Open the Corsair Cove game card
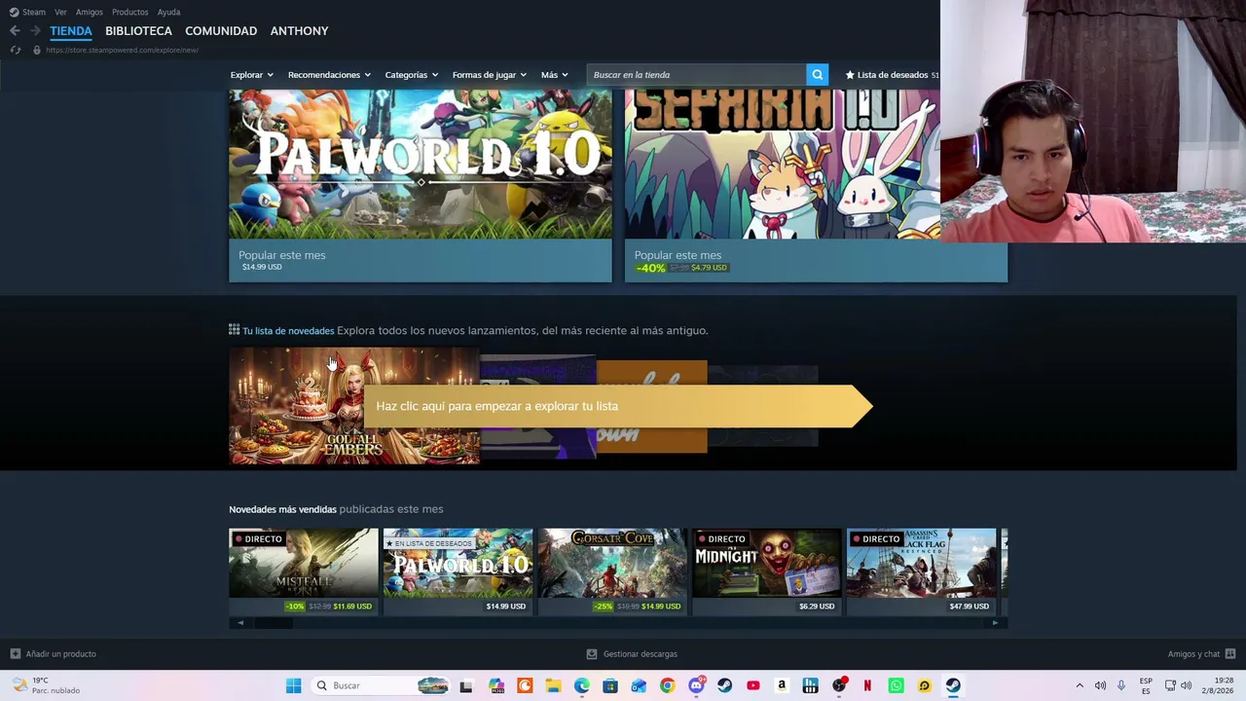This screenshot has width=1246, height=701. pyautogui.click(x=612, y=572)
